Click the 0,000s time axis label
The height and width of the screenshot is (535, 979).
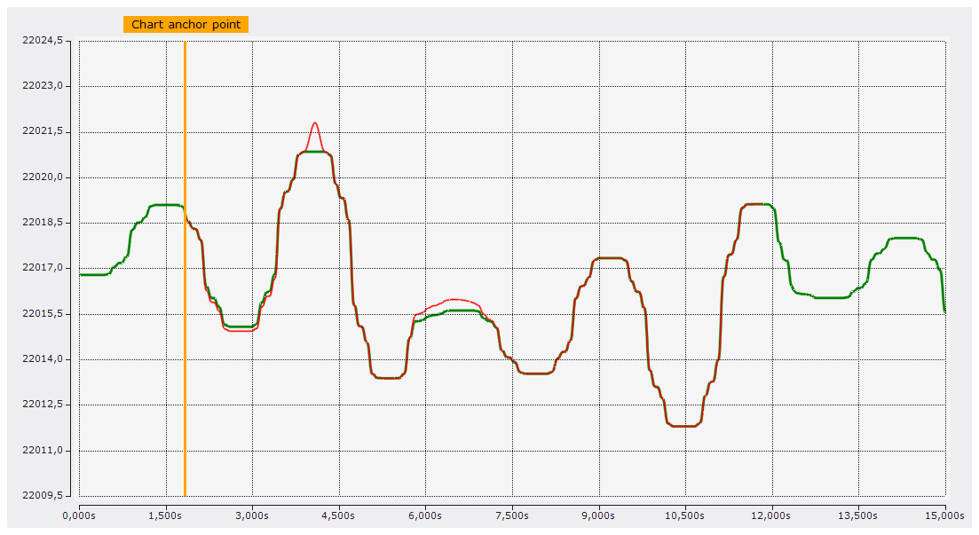click(79, 515)
